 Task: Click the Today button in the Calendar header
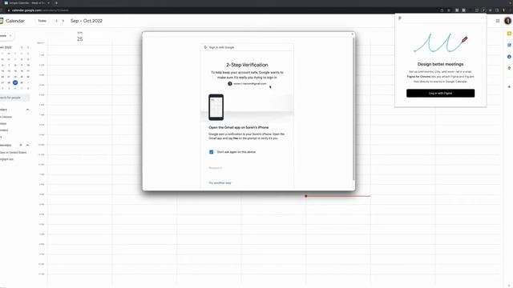coord(42,21)
